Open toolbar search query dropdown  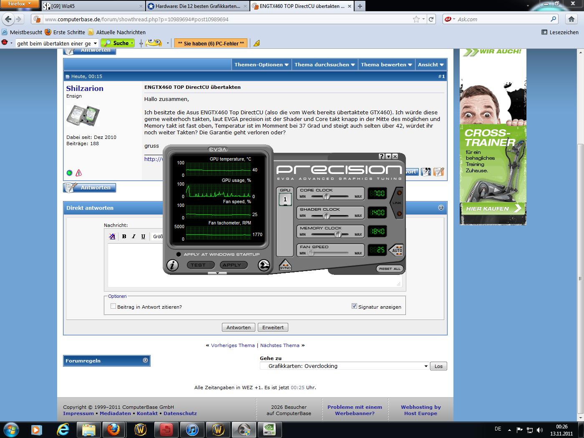(95, 43)
